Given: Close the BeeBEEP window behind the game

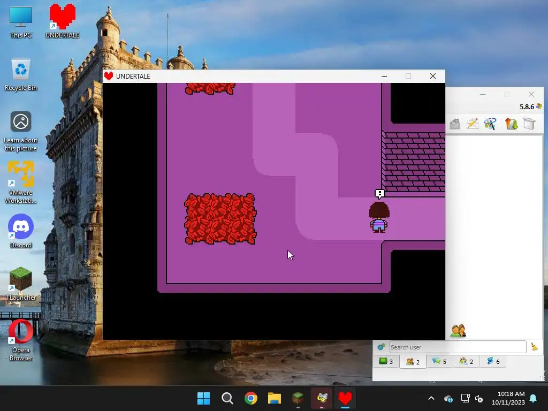Looking at the screenshot, I should click(x=531, y=94).
